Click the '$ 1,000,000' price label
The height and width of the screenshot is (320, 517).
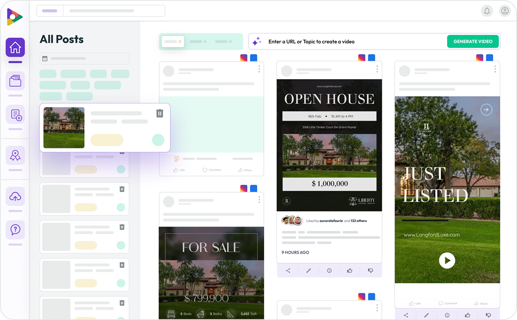330,184
